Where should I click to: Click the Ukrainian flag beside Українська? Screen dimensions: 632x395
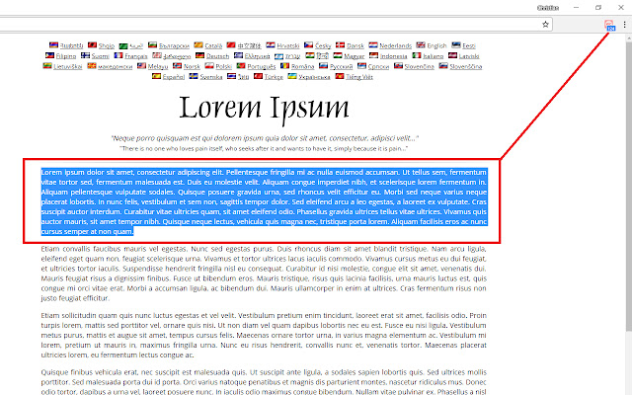pos(292,76)
